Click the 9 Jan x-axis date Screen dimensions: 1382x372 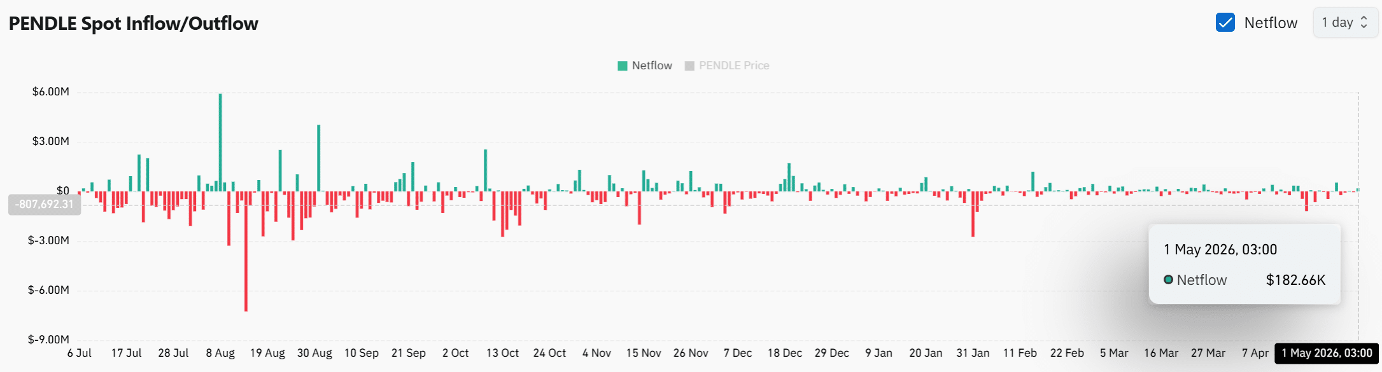click(878, 353)
